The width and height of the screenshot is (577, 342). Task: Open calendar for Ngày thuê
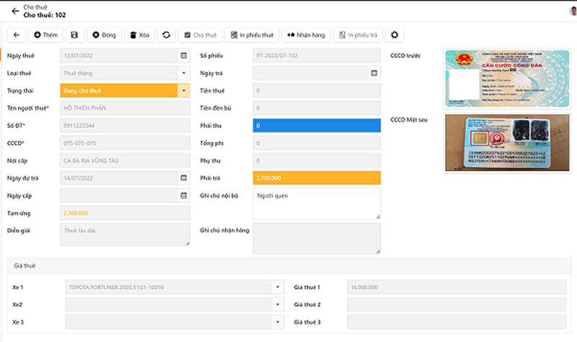click(184, 55)
